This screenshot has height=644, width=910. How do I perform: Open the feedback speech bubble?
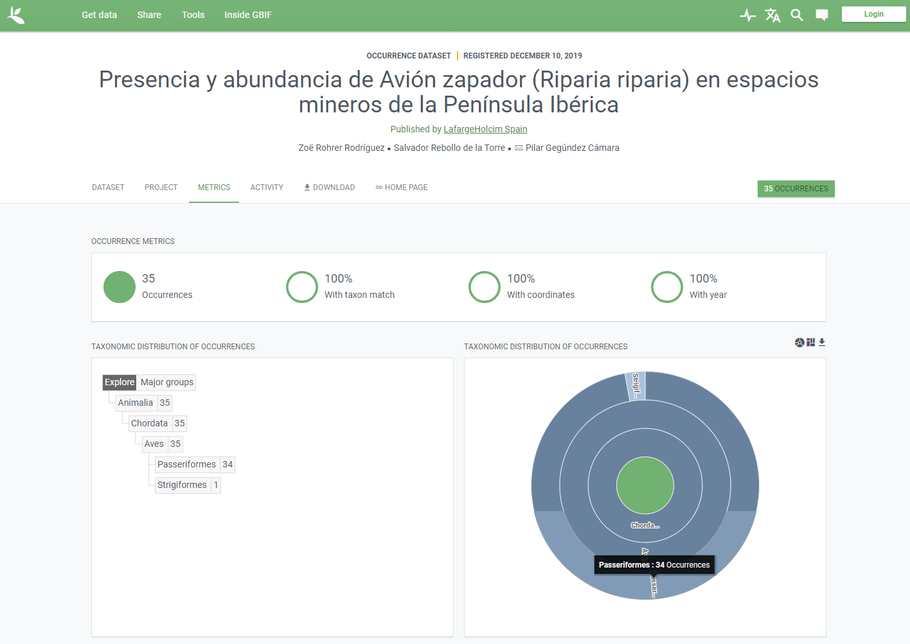pos(822,15)
